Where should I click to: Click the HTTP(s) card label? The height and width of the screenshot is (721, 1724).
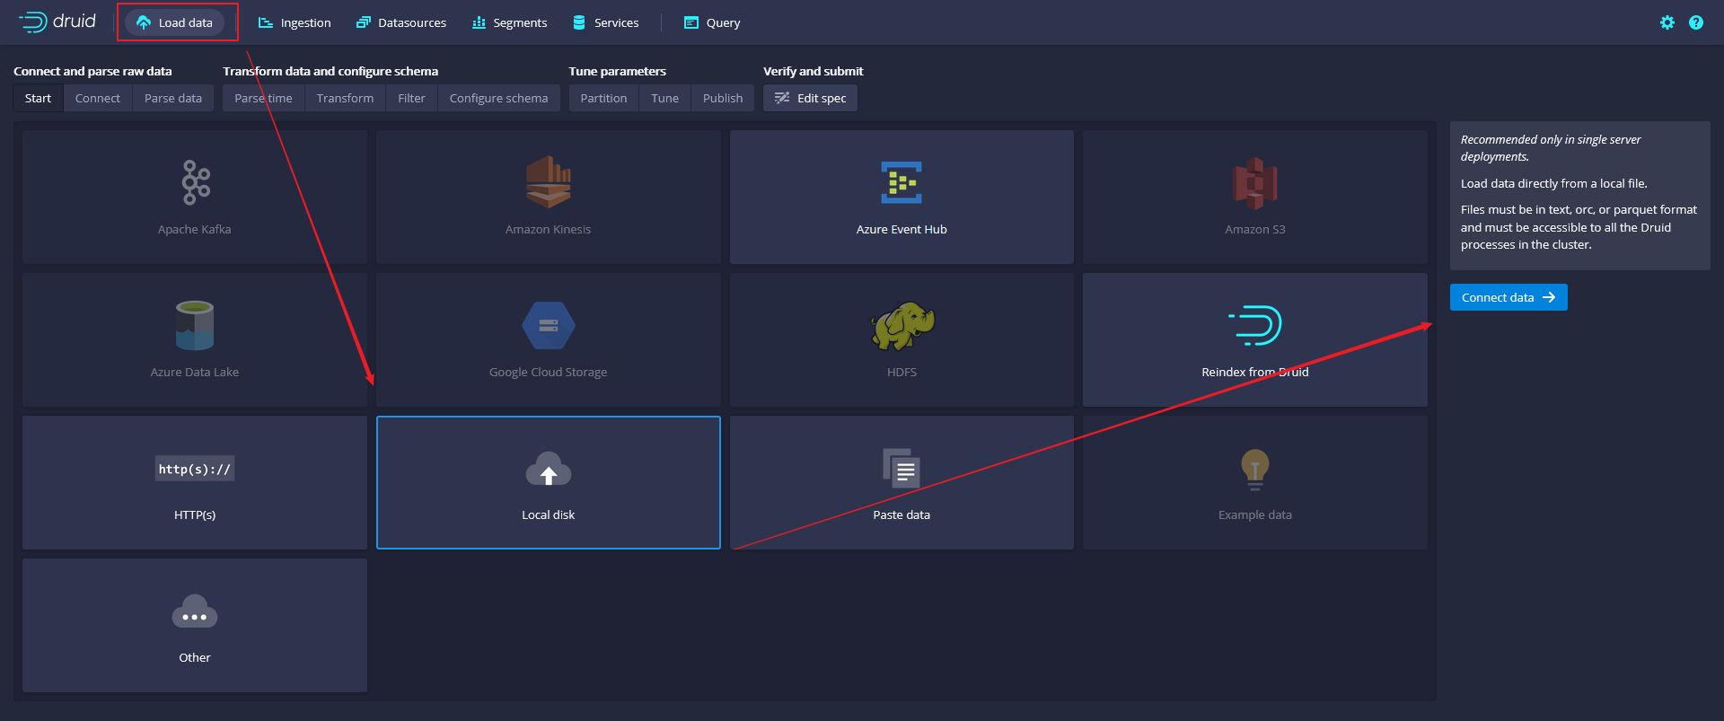point(195,514)
